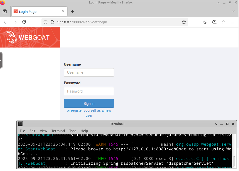239x171 pixels.
Task: Follow register yourself as new user link
Action: [89, 113]
